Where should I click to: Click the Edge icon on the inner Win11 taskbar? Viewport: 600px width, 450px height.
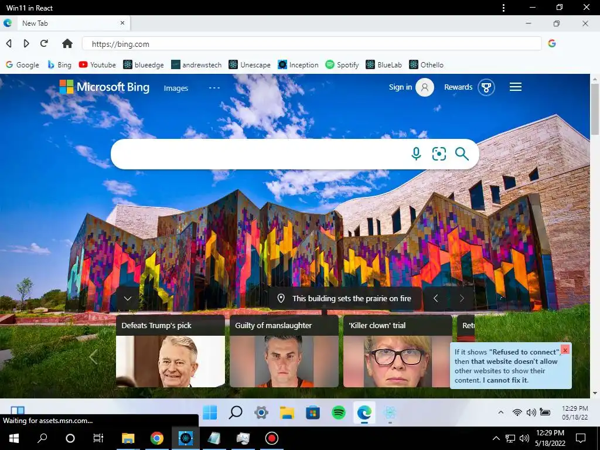click(x=364, y=412)
